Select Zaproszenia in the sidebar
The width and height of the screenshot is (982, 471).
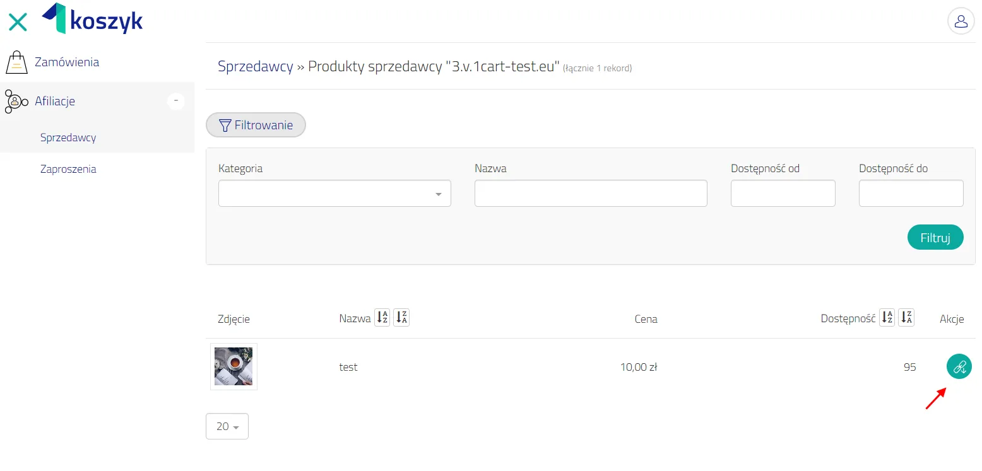tap(68, 169)
